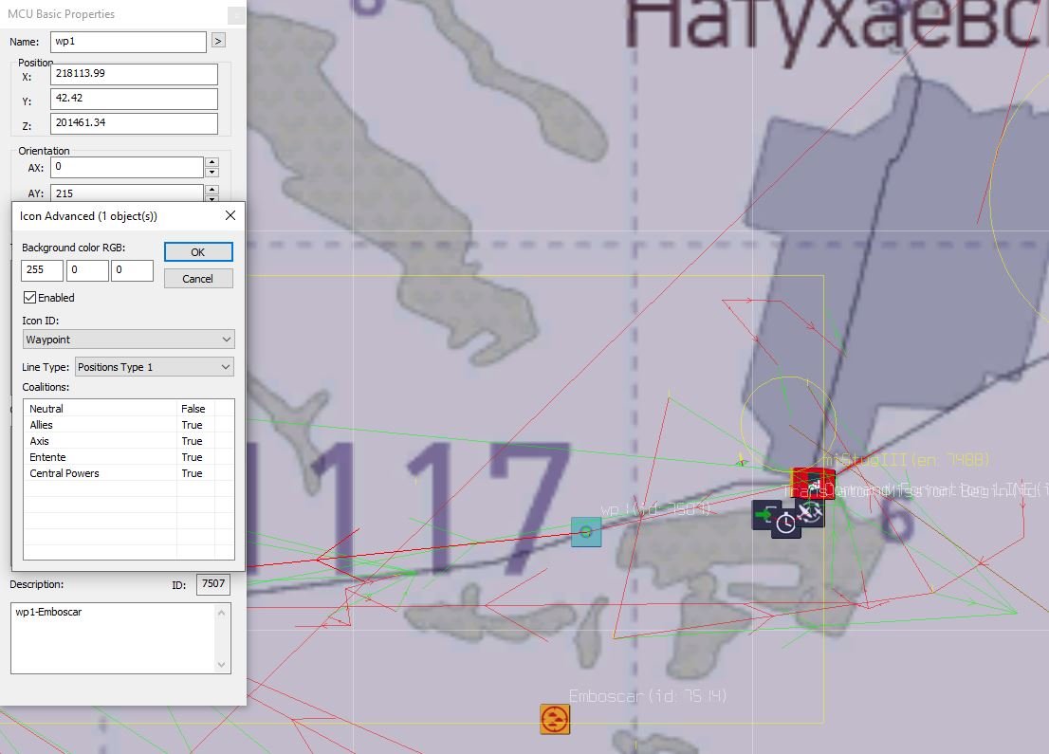This screenshot has width=1049, height=754.
Task: Select the orange Emboscar icon on map
Action: 555,719
